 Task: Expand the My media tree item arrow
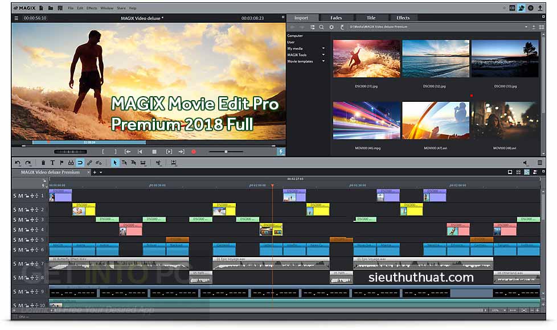point(323,48)
